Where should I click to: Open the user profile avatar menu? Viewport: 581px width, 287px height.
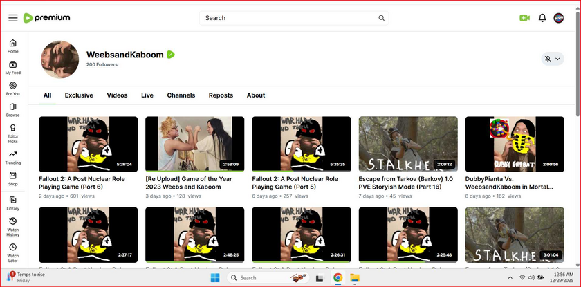(559, 18)
